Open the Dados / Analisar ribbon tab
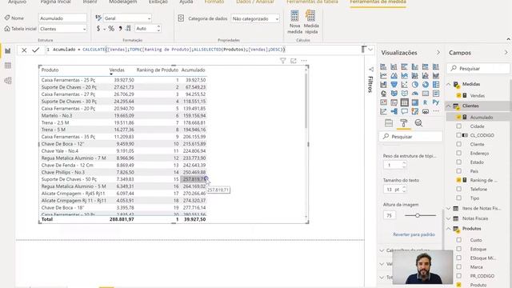 tap(255, 2)
